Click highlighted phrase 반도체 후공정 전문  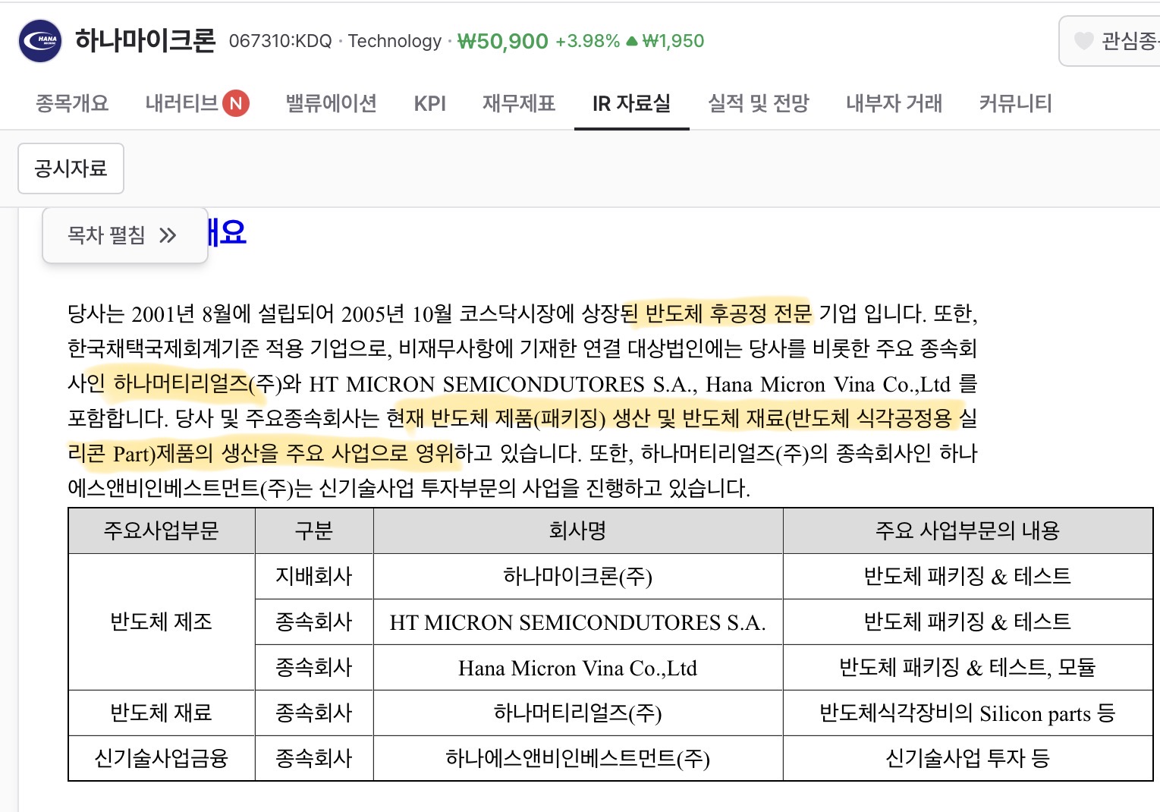(x=728, y=313)
